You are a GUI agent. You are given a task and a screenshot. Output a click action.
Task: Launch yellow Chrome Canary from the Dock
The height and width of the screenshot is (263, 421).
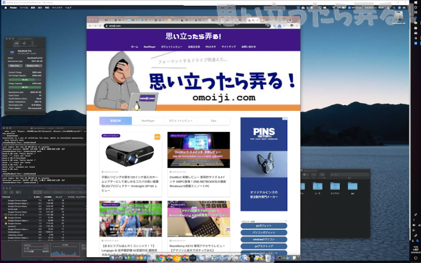pyautogui.click(x=177, y=258)
